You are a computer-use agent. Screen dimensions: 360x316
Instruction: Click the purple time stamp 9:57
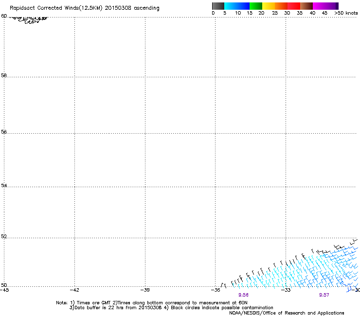tap(324, 295)
